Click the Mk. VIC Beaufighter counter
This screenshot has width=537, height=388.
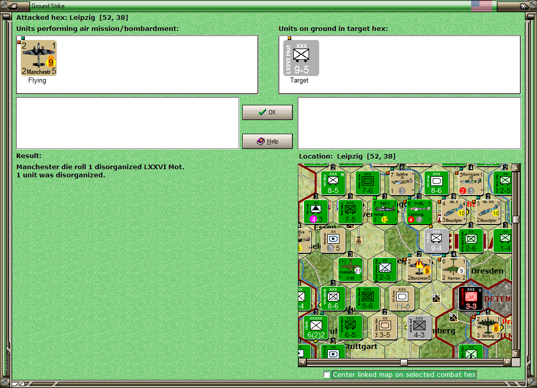(488, 212)
